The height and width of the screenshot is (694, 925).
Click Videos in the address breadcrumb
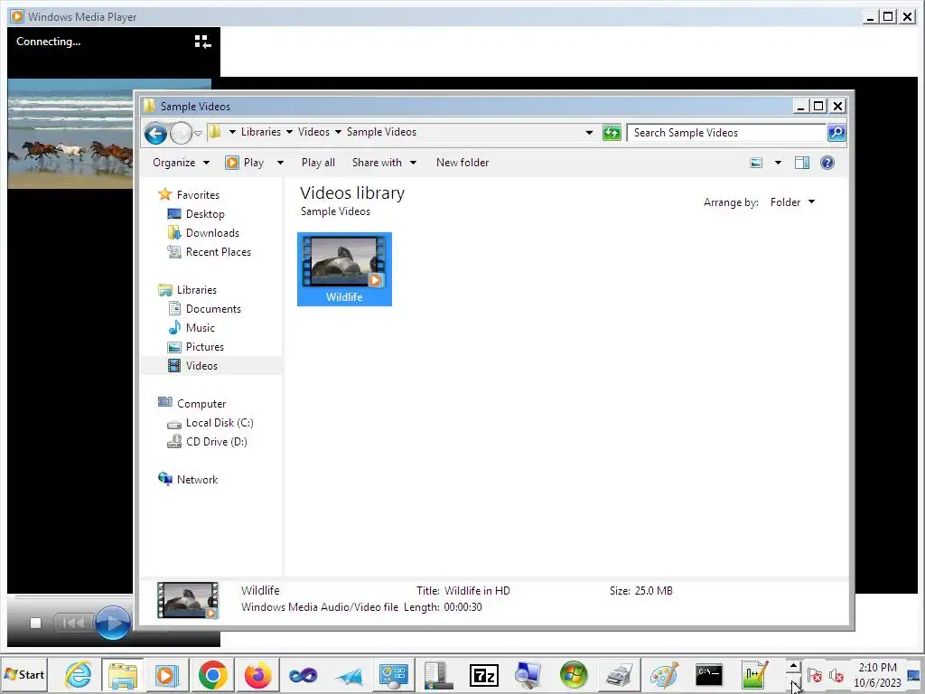point(313,132)
